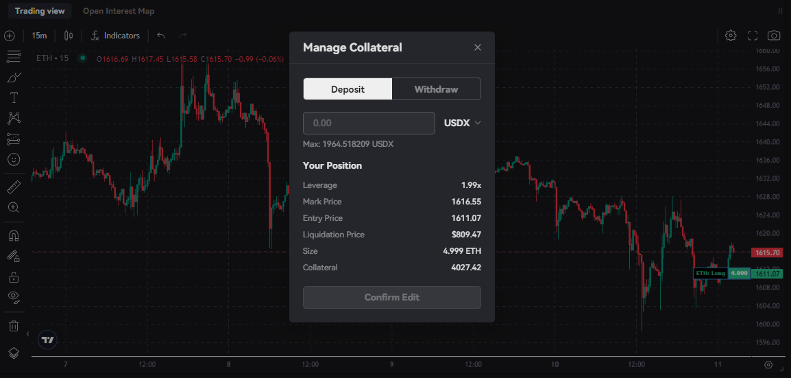Open the candlestick chart style menu
Image resolution: width=791 pixels, height=378 pixels.
click(x=69, y=36)
